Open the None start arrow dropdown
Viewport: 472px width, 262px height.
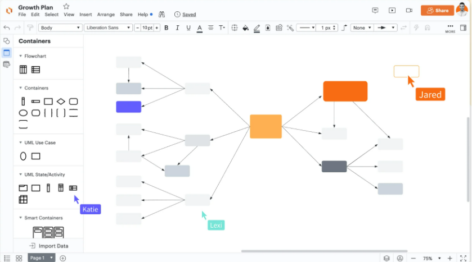coord(362,28)
